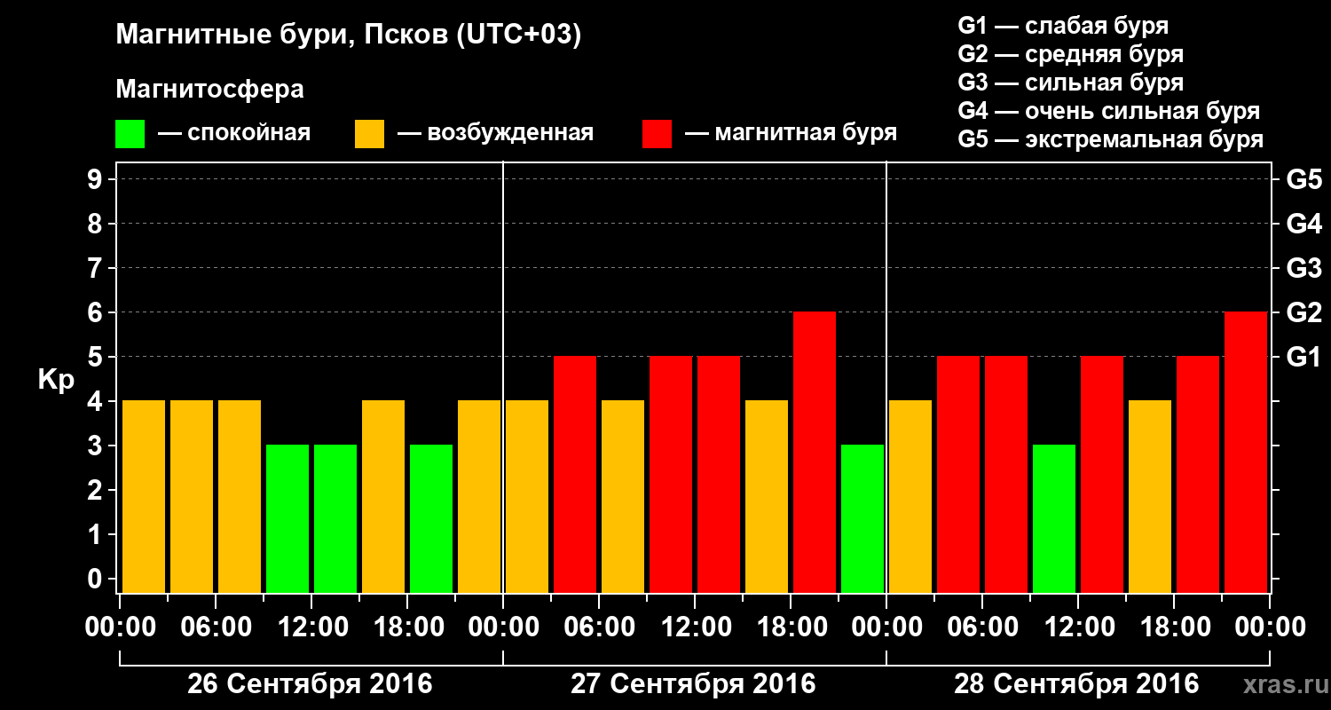Click the green bar on 28 September
Image resolution: width=1331 pixels, height=710 pixels.
1054,518
